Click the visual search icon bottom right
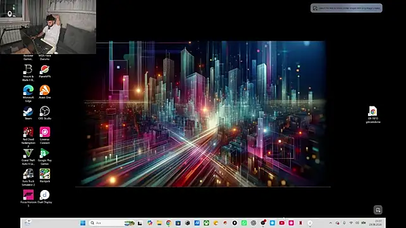 click(378, 210)
